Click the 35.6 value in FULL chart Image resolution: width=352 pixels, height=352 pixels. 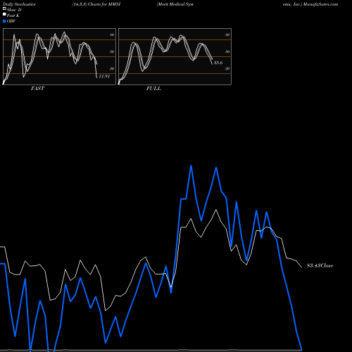tap(218, 63)
